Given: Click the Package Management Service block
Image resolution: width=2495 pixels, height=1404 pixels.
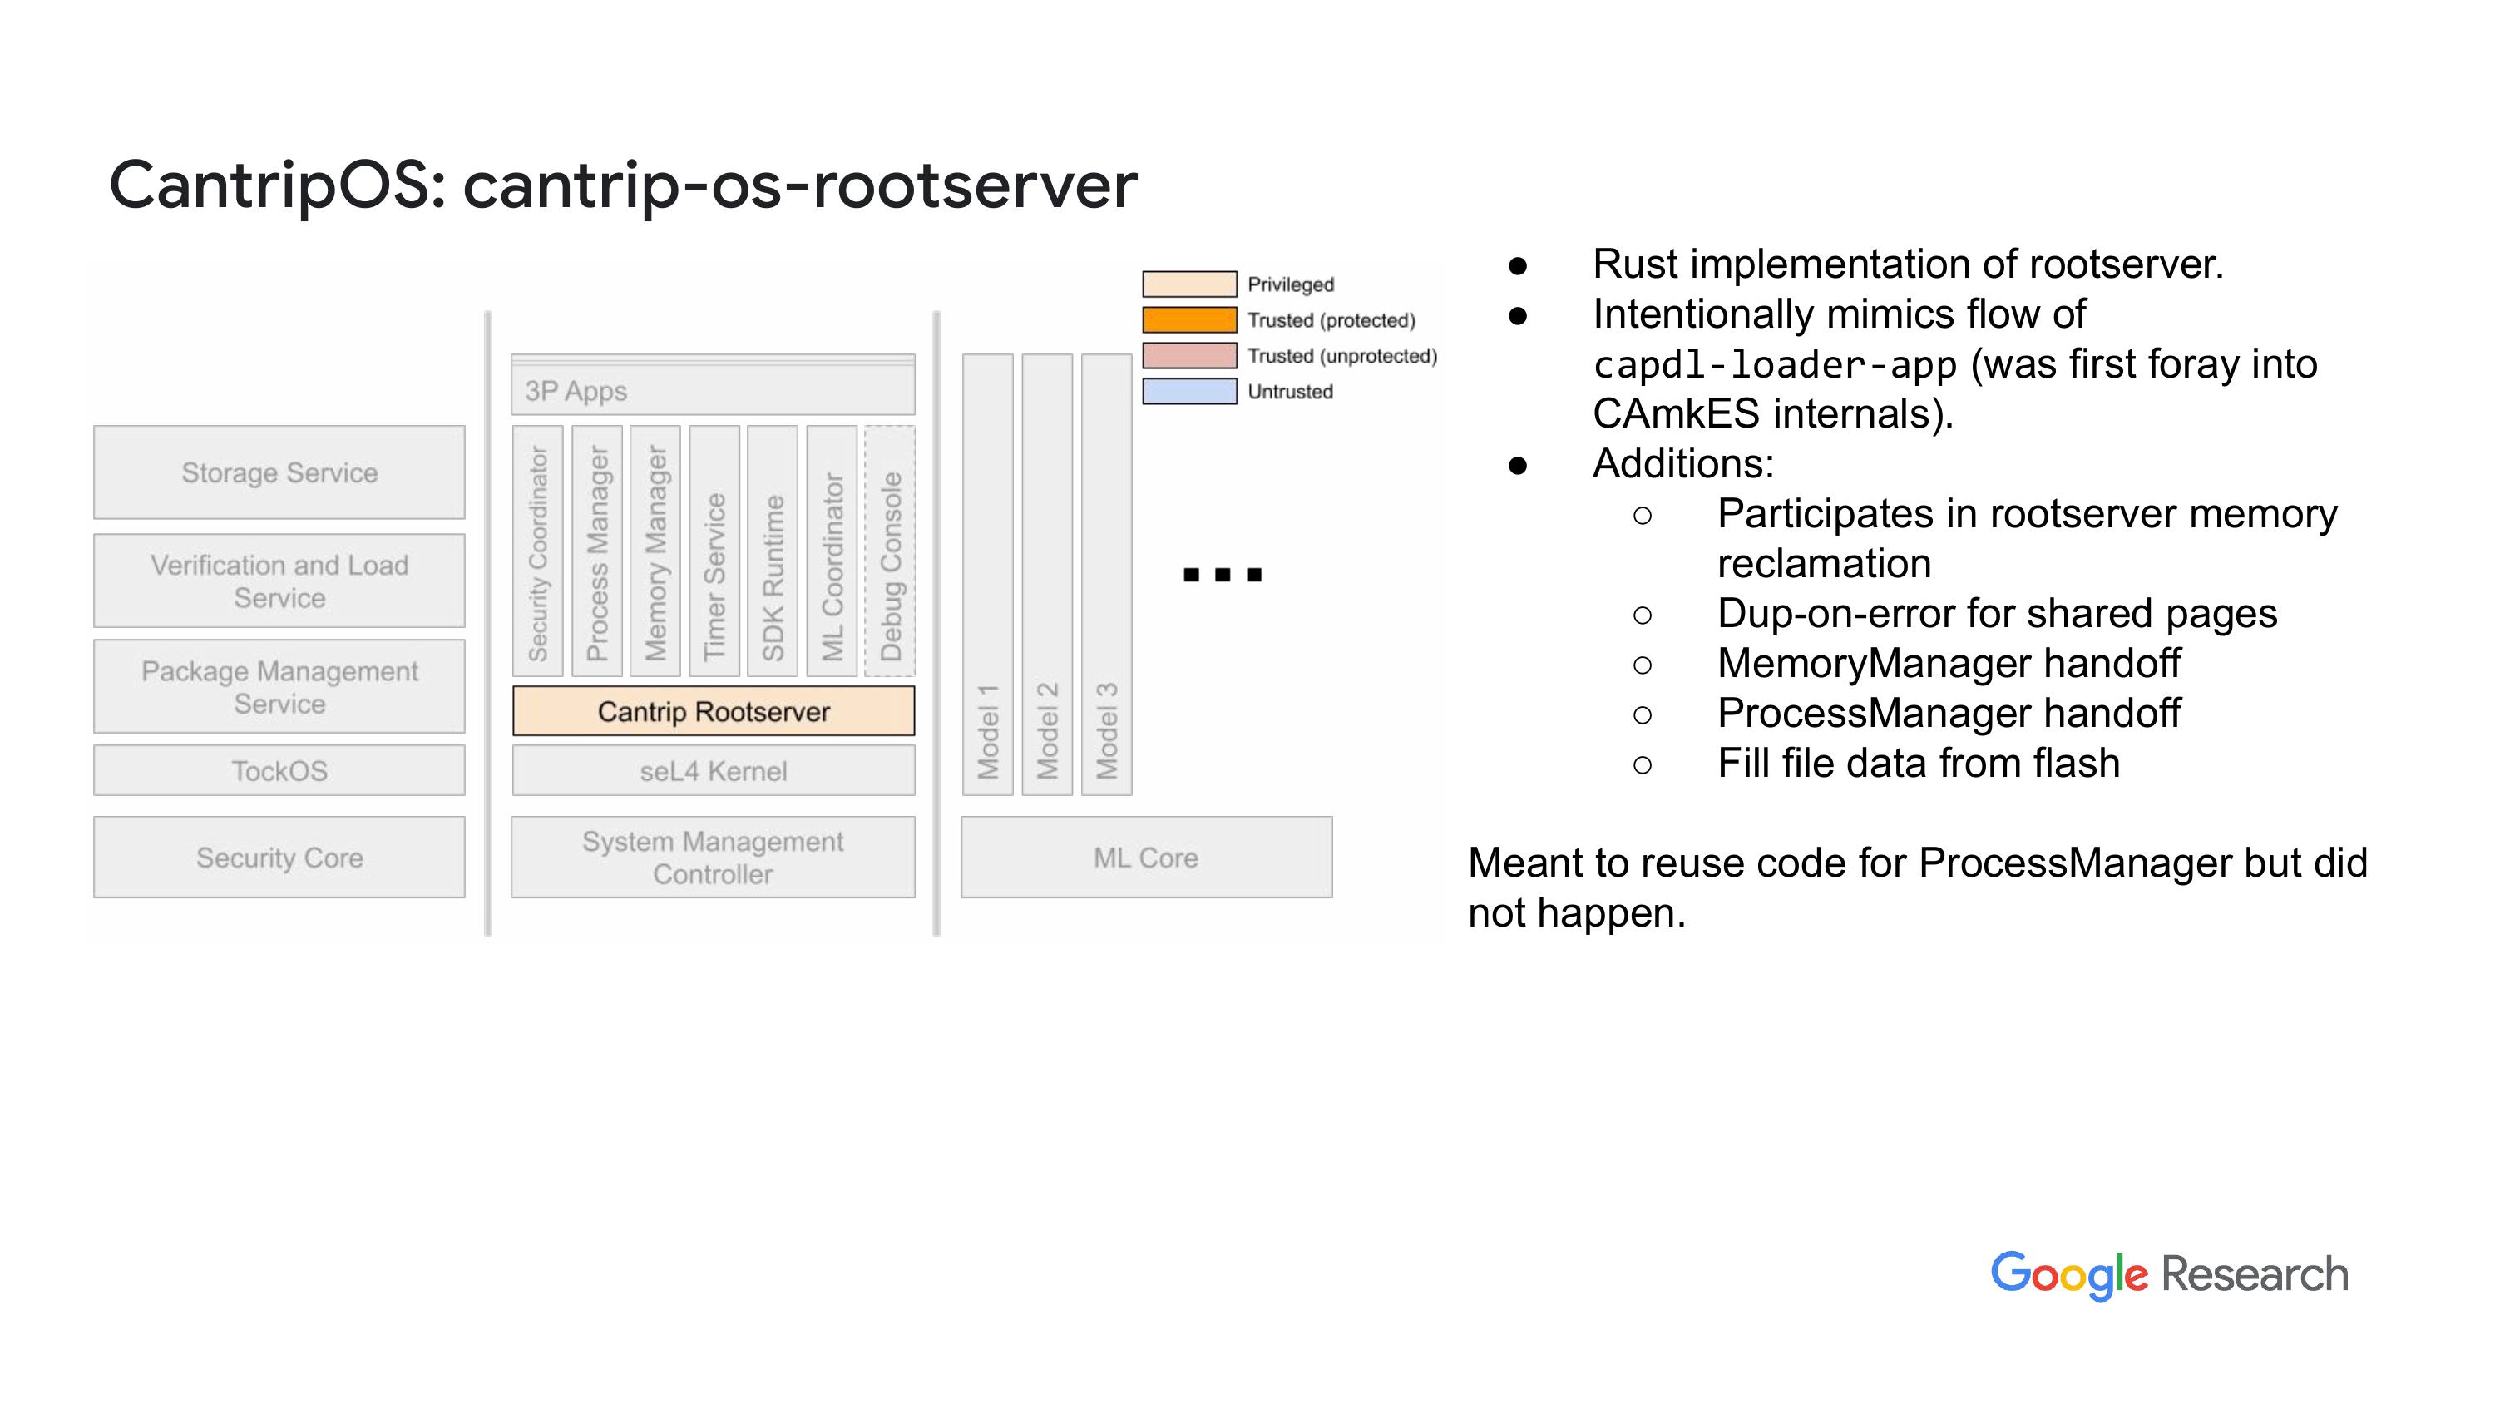Looking at the screenshot, I should click(279, 686).
